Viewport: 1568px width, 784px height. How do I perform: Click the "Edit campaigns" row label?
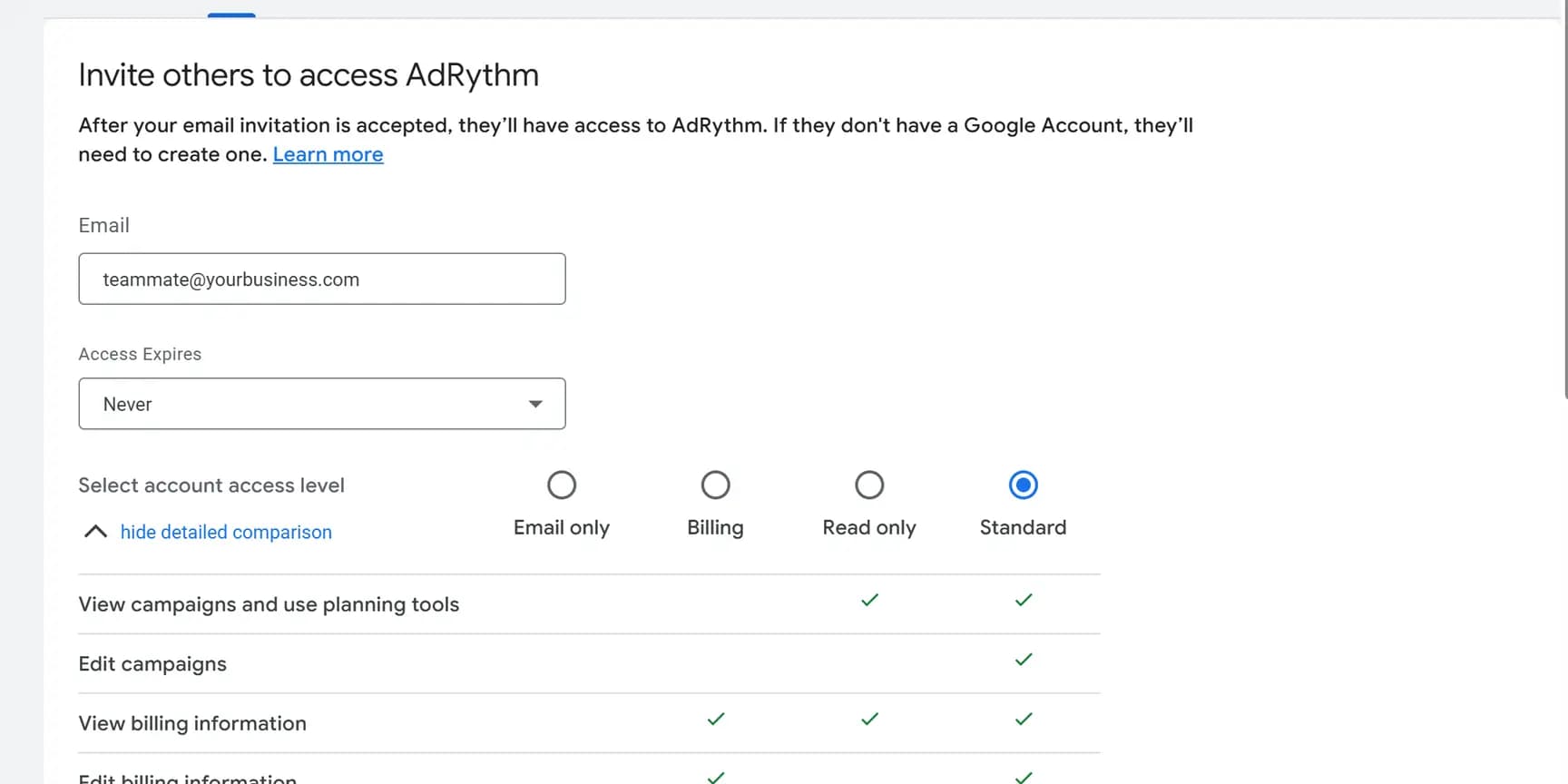point(152,664)
